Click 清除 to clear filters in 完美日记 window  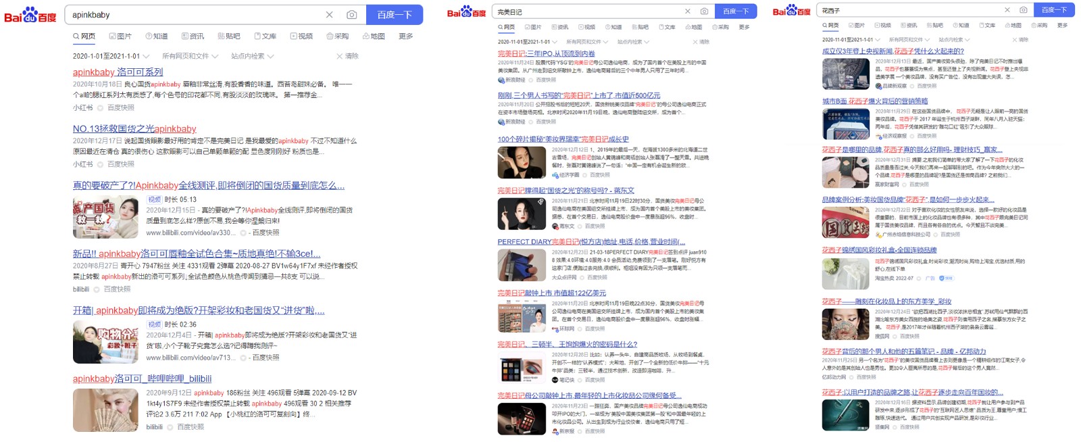pos(701,42)
